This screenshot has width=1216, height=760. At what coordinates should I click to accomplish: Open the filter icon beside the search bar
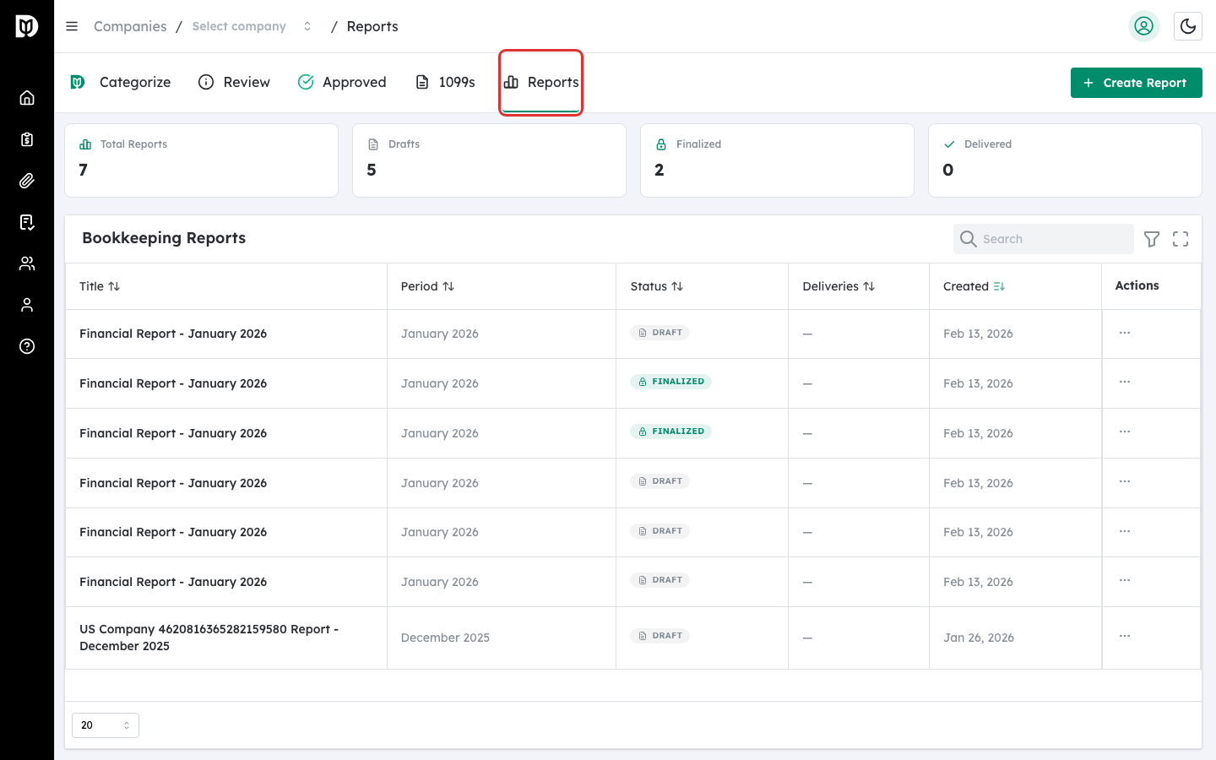(x=1152, y=239)
